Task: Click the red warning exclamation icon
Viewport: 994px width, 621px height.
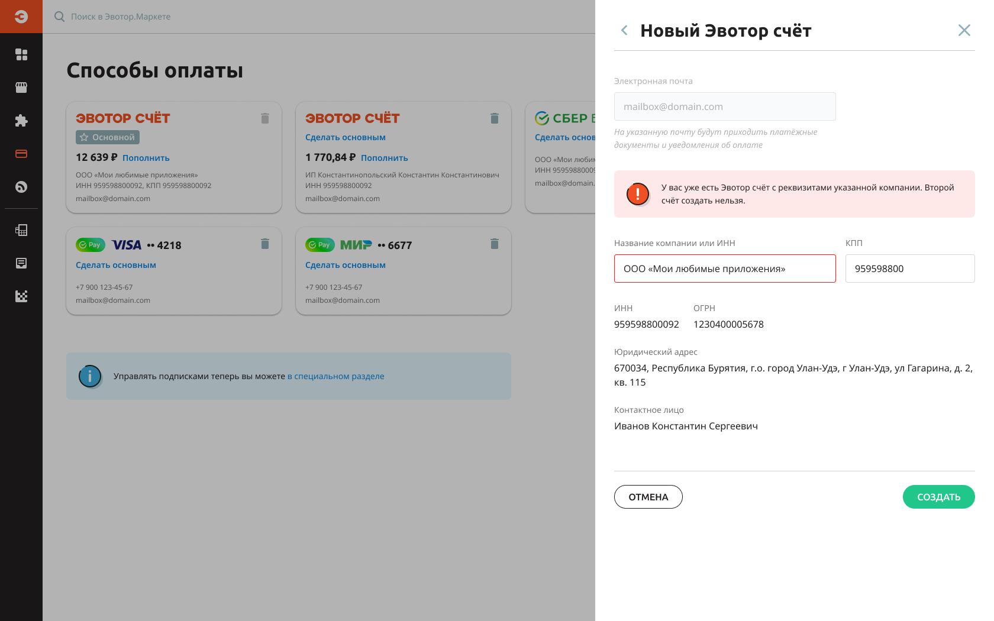Action: (638, 193)
